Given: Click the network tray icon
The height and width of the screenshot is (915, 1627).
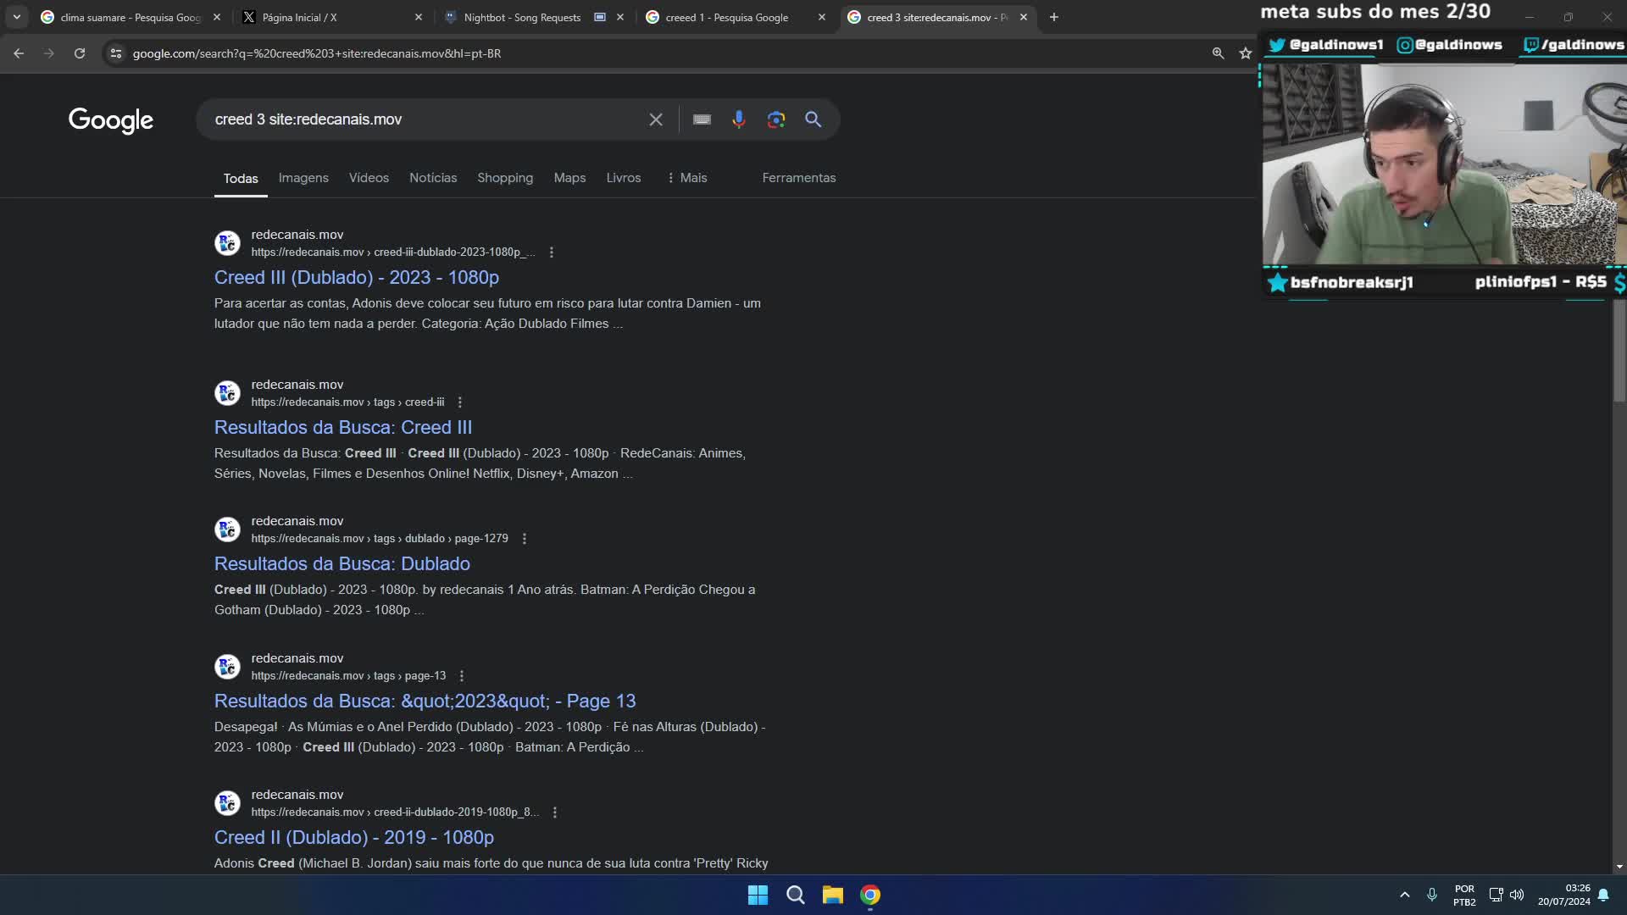Looking at the screenshot, I should pos(1496,895).
